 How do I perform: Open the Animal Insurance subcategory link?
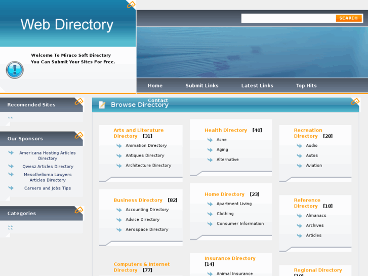234,273
